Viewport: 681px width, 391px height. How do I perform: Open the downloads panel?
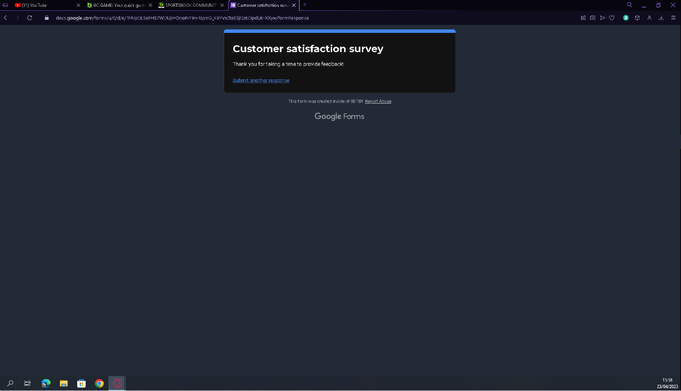pos(661,18)
